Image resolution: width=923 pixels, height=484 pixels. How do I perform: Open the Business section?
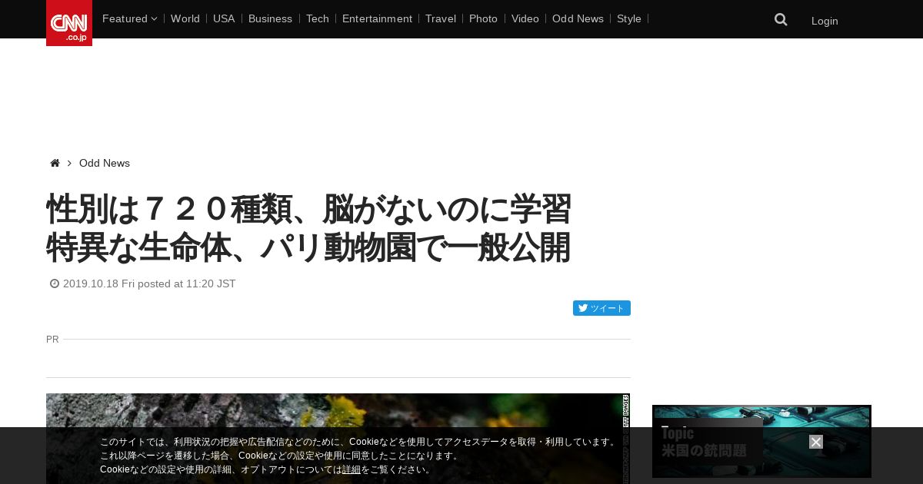point(270,18)
